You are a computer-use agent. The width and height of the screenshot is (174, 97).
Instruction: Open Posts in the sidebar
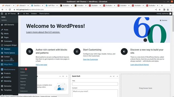[6, 30]
